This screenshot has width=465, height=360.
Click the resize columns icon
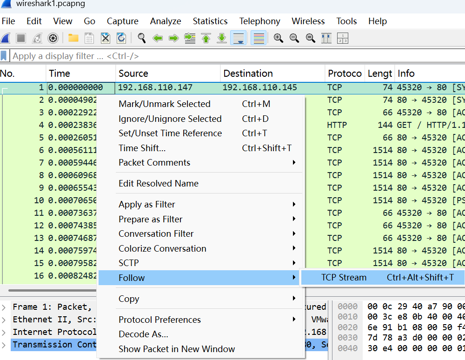[326, 38]
